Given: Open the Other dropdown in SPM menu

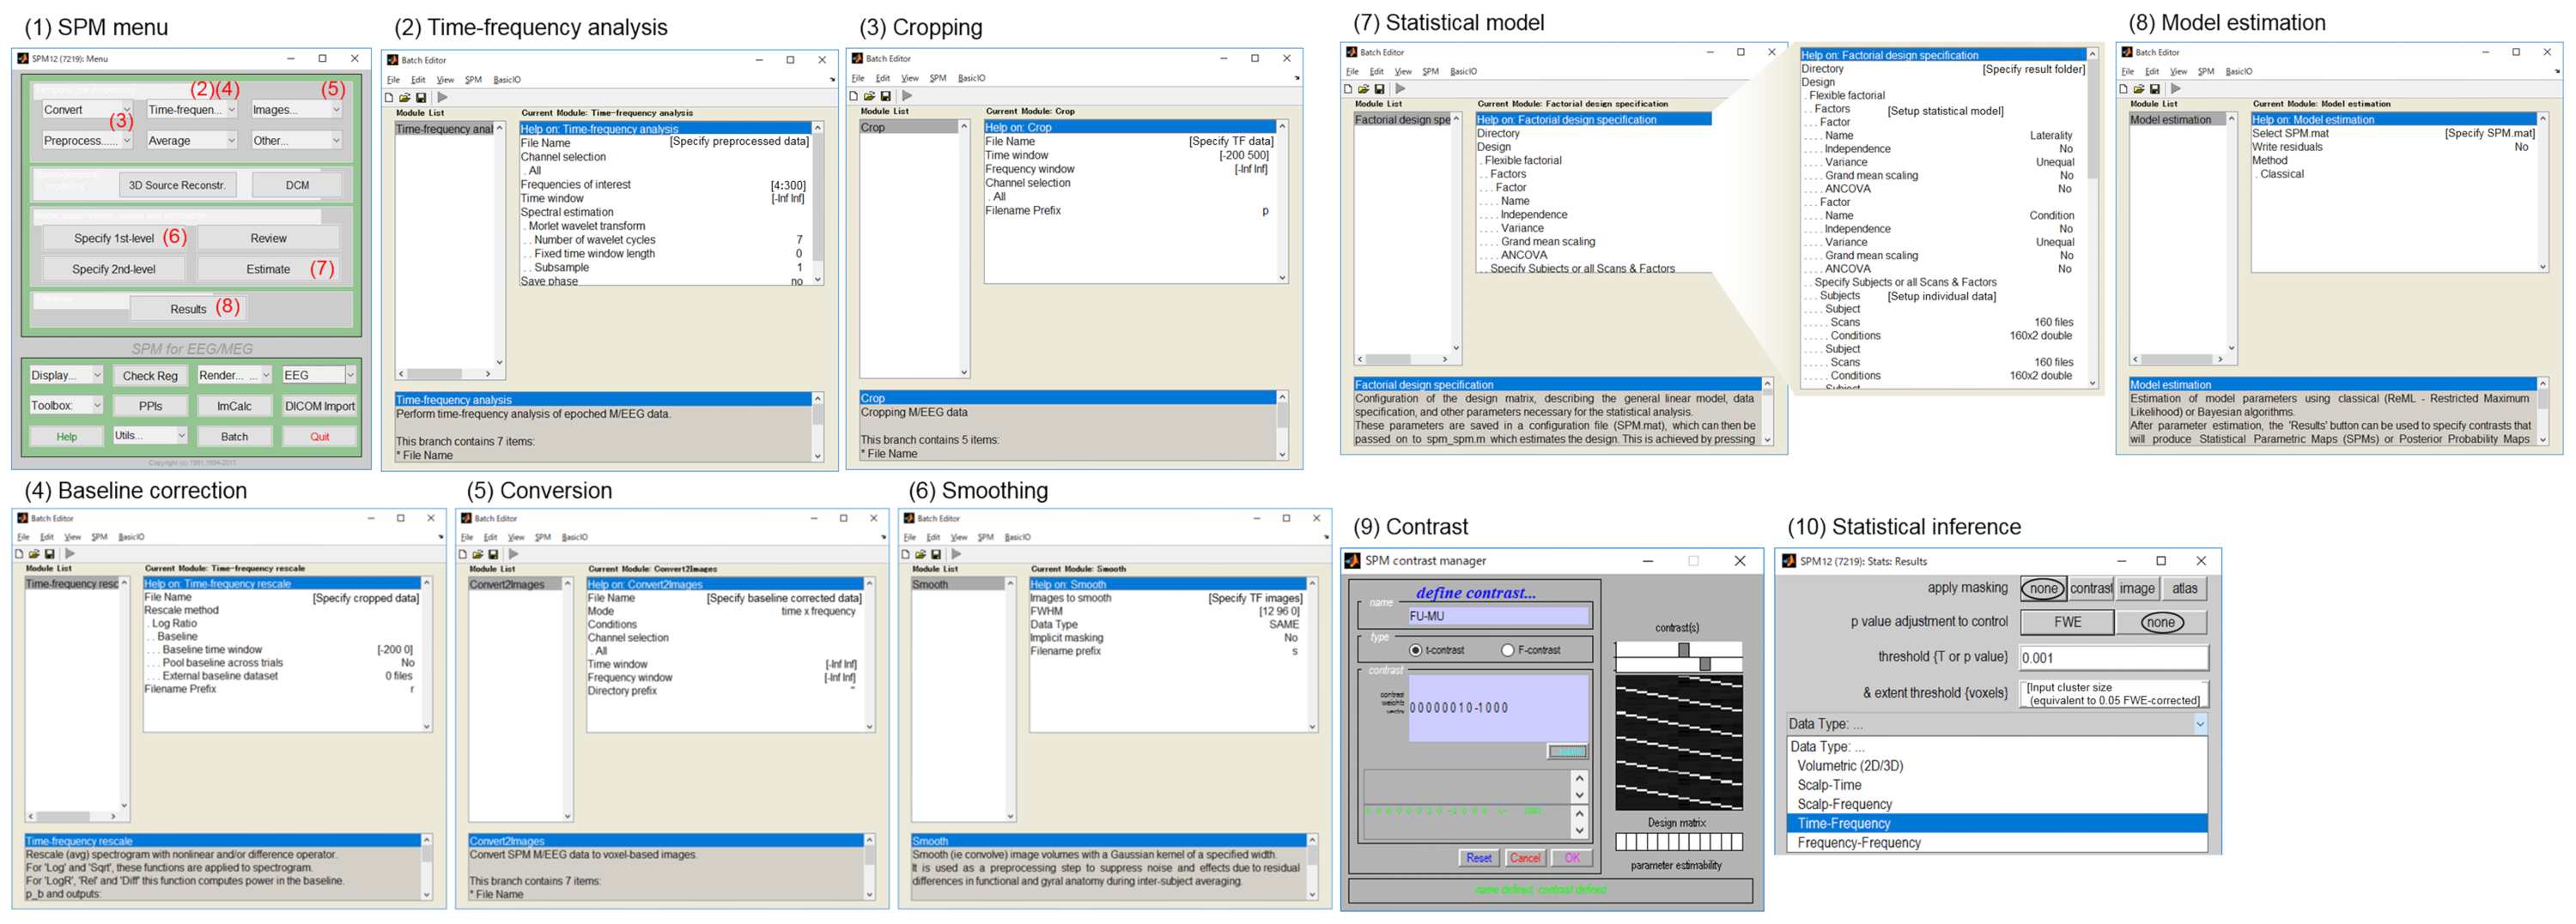Looking at the screenshot, I should 296,141.
